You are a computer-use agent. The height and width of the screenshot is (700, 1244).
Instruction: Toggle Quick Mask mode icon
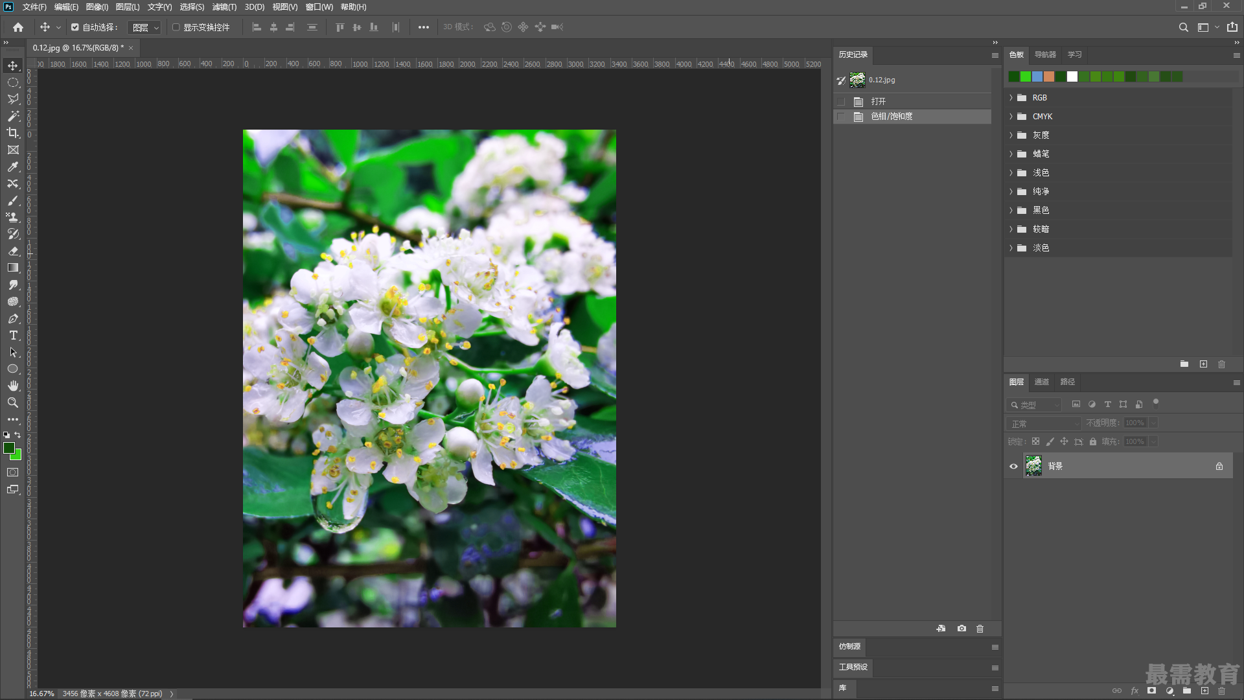(13, 472)
